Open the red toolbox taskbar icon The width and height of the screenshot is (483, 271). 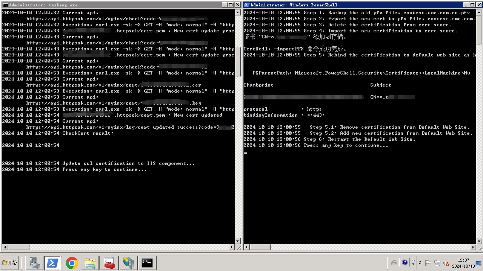coord(109,263)
